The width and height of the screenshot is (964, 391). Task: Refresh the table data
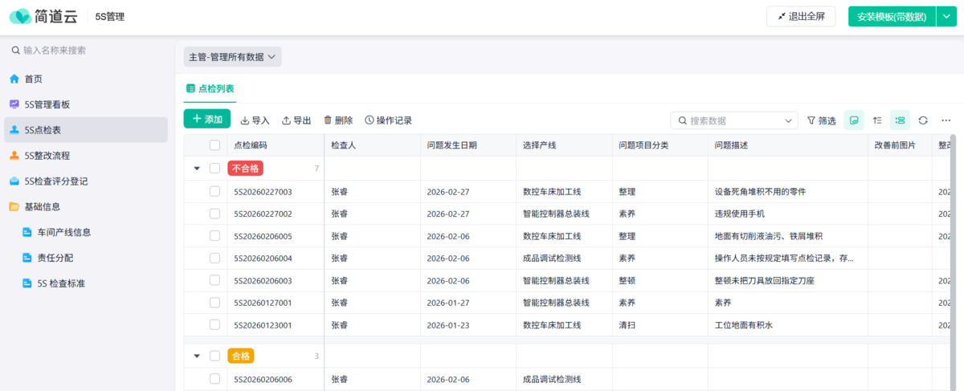(923, 120)
